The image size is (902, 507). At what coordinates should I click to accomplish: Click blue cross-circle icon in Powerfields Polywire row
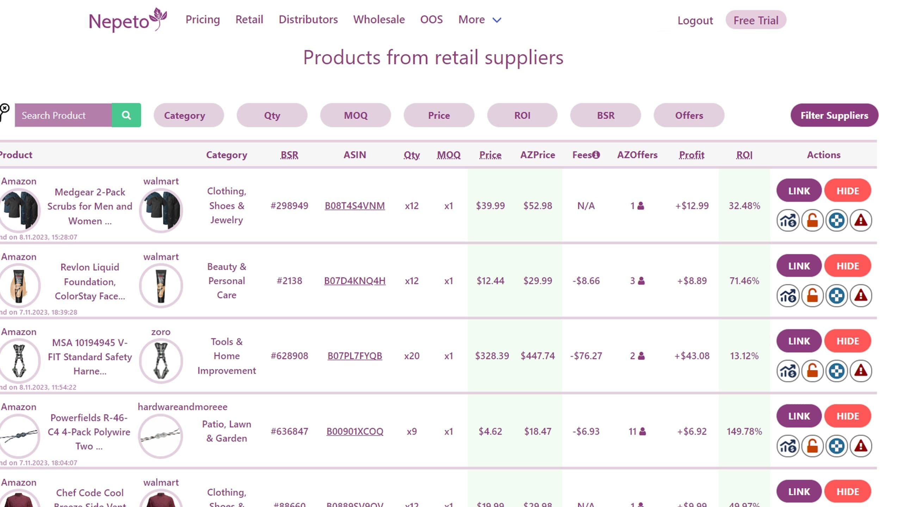point(836,446)
